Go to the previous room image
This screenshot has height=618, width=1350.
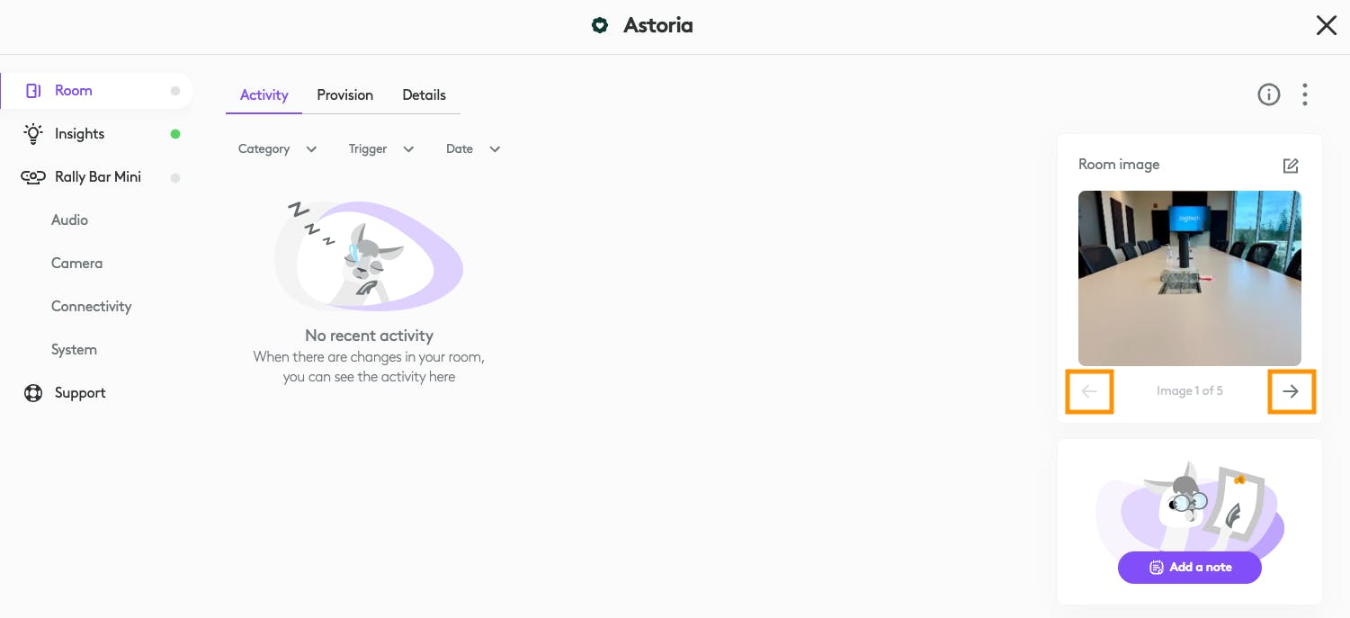click(1089, 391)
